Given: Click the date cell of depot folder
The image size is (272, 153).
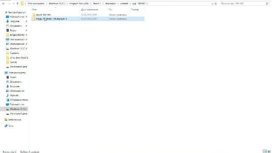Looking at the screenshot, I should (89, 15).
